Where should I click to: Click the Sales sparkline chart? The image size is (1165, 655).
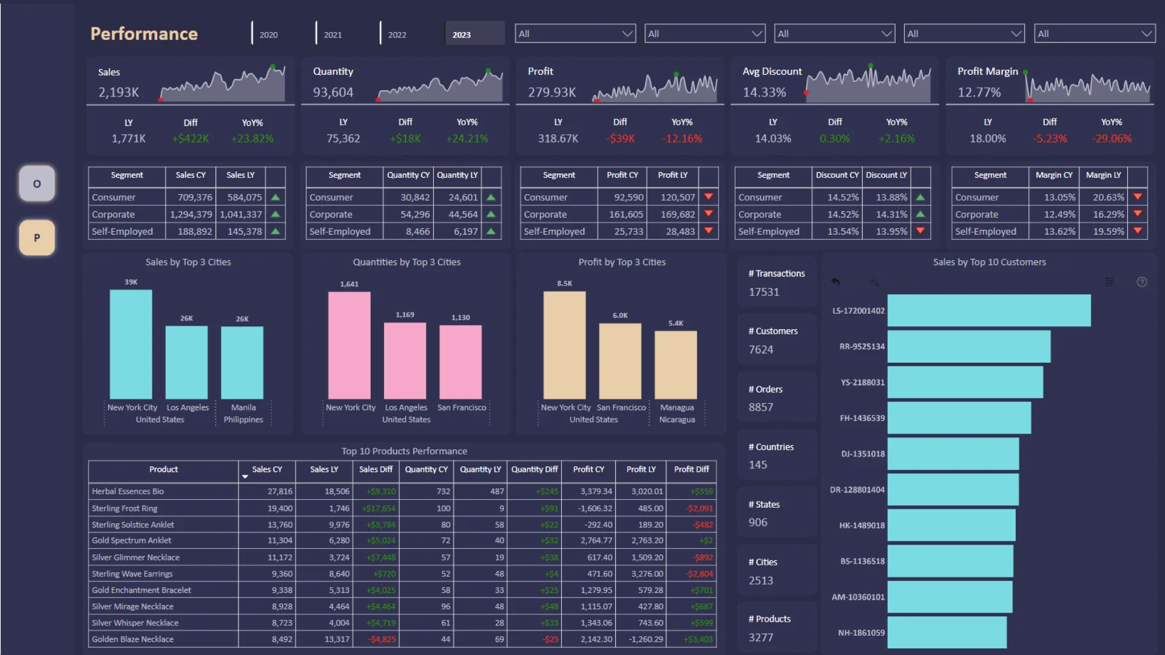[x=222, y=83]
